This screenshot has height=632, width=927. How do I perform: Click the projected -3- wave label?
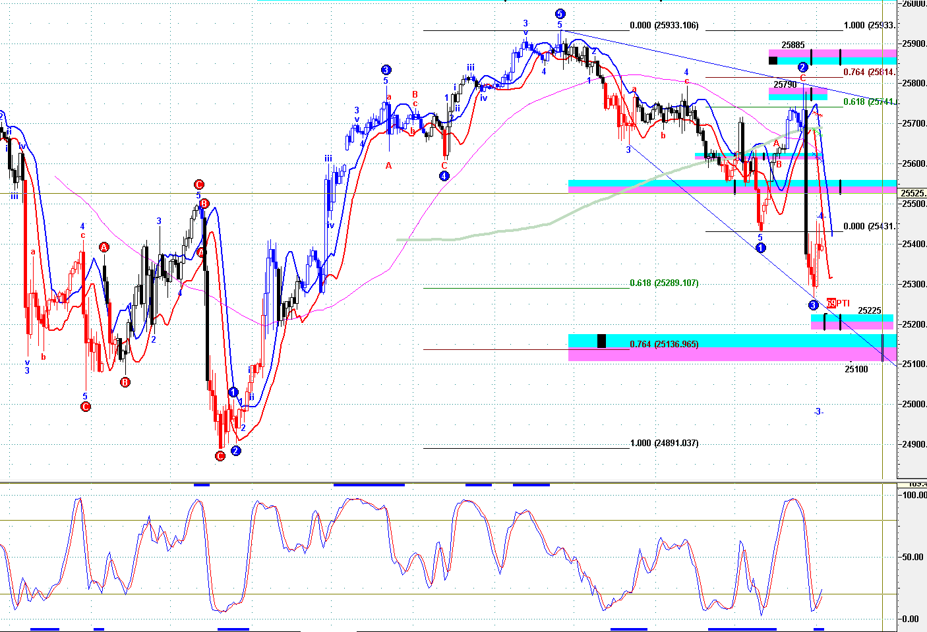click(818, 411)
